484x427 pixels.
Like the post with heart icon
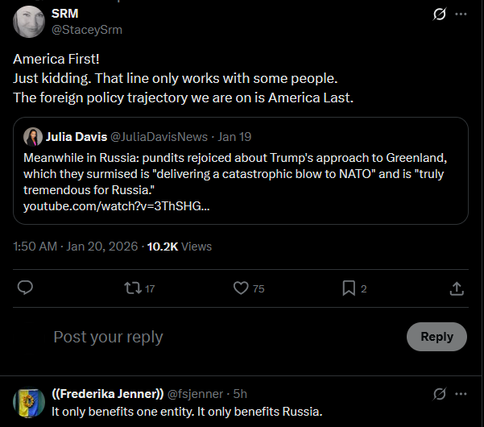point(240,288)
